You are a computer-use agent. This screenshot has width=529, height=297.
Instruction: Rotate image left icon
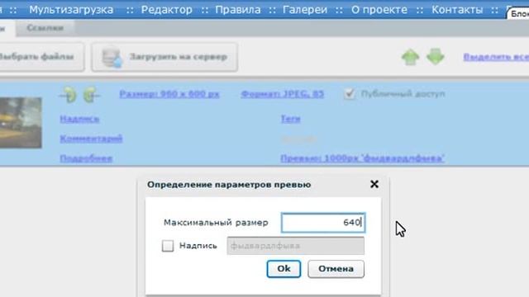(x=69, y=94)
